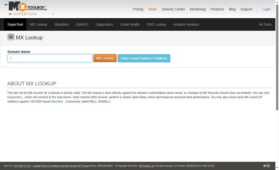279x170 pixels.
Task: Follow the blacklists link in description
Action: 57,101
